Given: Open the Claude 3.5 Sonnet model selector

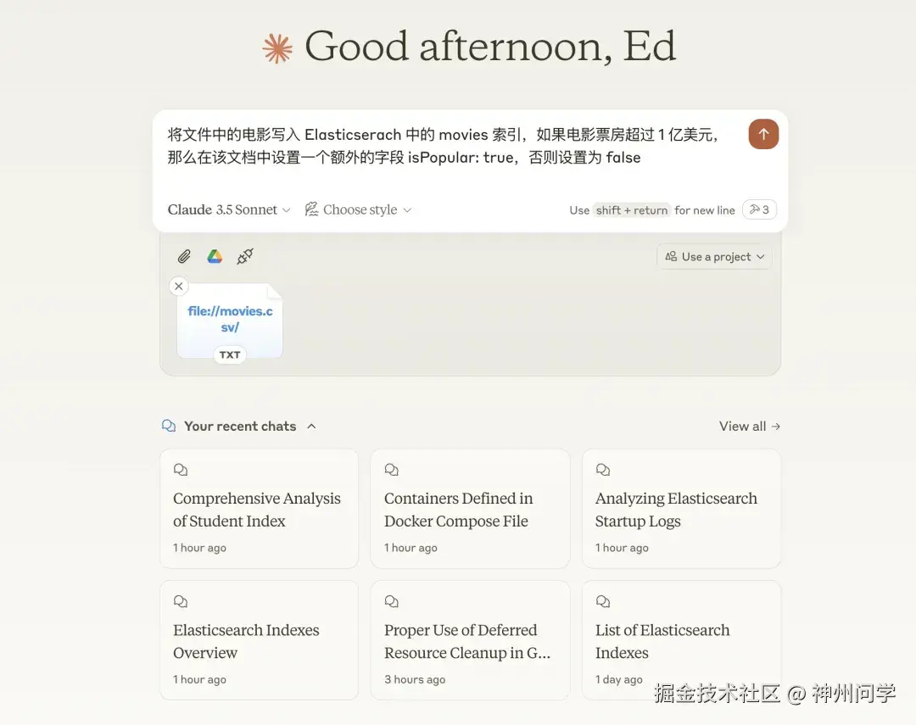Looking at the screenshot, I should (x=228, y=209).
